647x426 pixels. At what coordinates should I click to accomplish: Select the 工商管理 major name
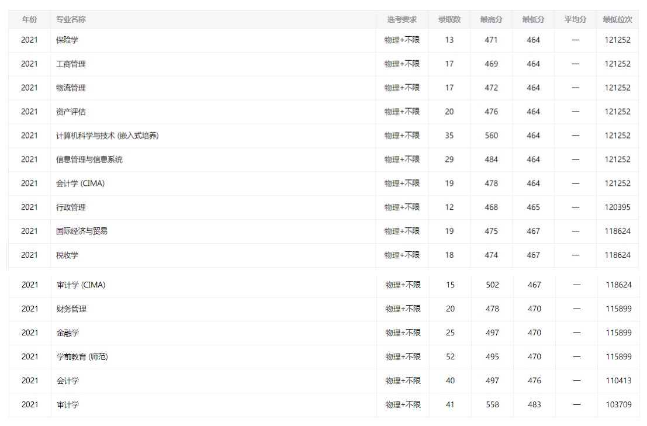tap(71, 64)
